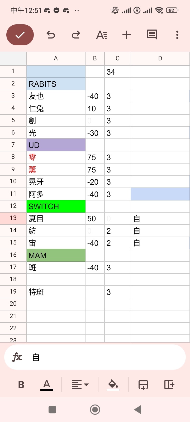Tap Android back navigation triangle
190x422 pixels.
click(x=138, y=410)
